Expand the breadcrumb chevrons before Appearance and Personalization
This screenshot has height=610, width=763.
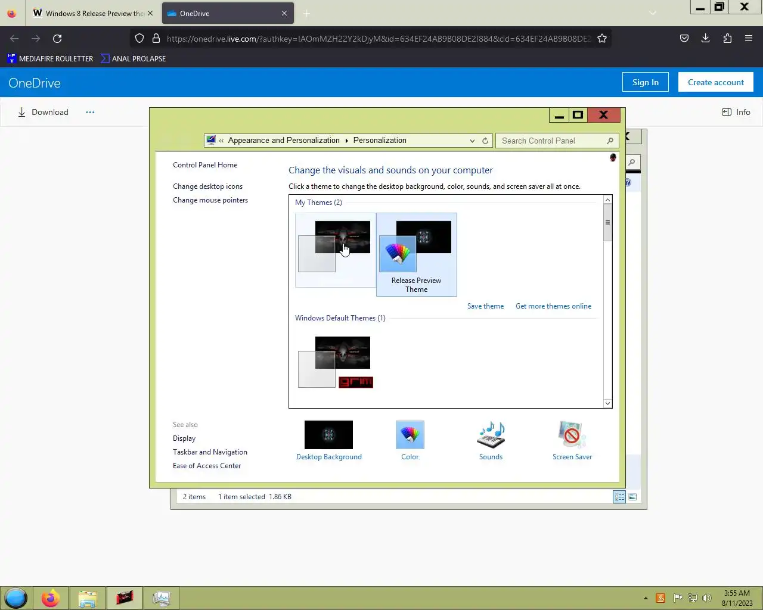(x=221, y=141)
